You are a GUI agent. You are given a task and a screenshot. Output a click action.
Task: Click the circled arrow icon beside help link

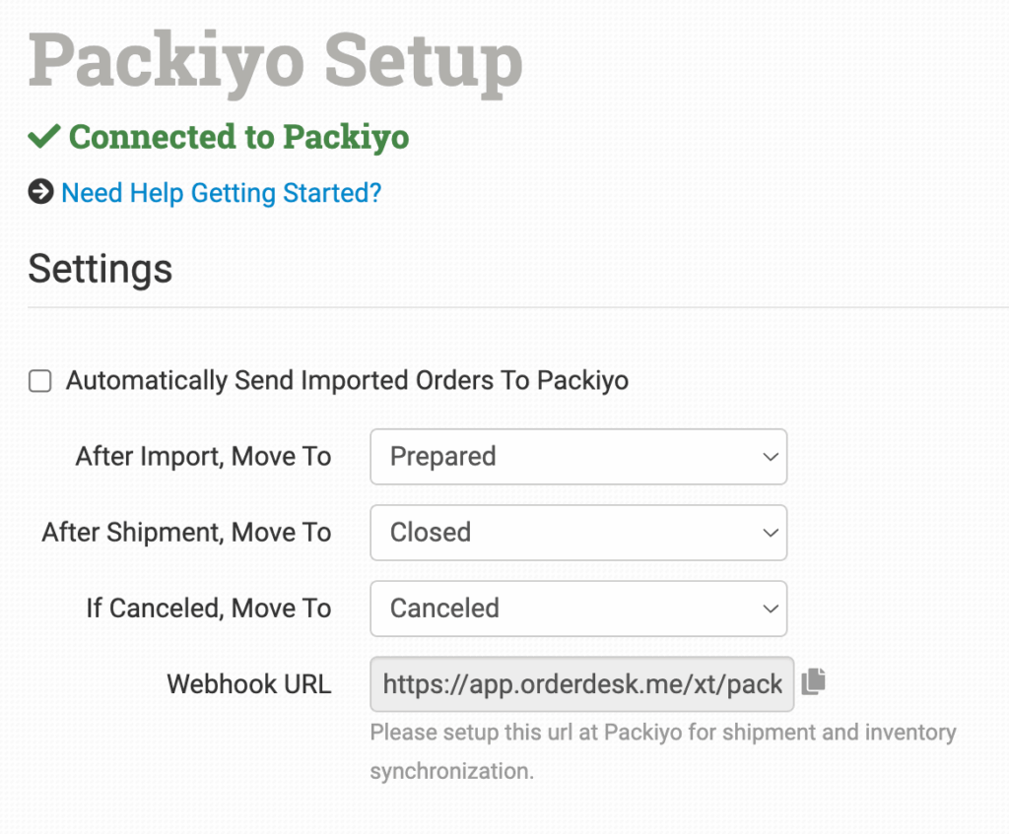[40, 192]
